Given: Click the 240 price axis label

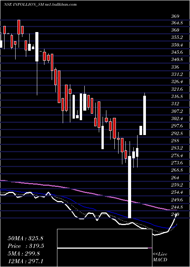Looking at the screenshot, I should click(175, 214).
